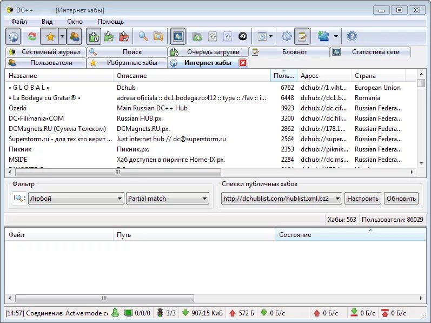Sort hubs by Описание column header
The width and height of the screenshot is (431, 323).
[192, 76]
